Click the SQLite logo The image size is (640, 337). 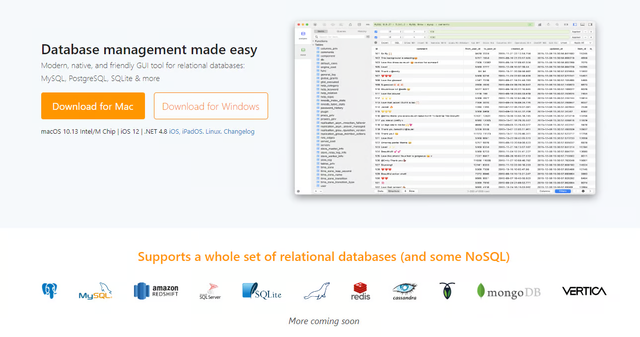point(262,291)
